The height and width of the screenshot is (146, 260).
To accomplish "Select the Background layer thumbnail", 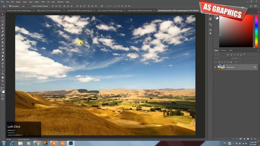I will pos(221,67).
